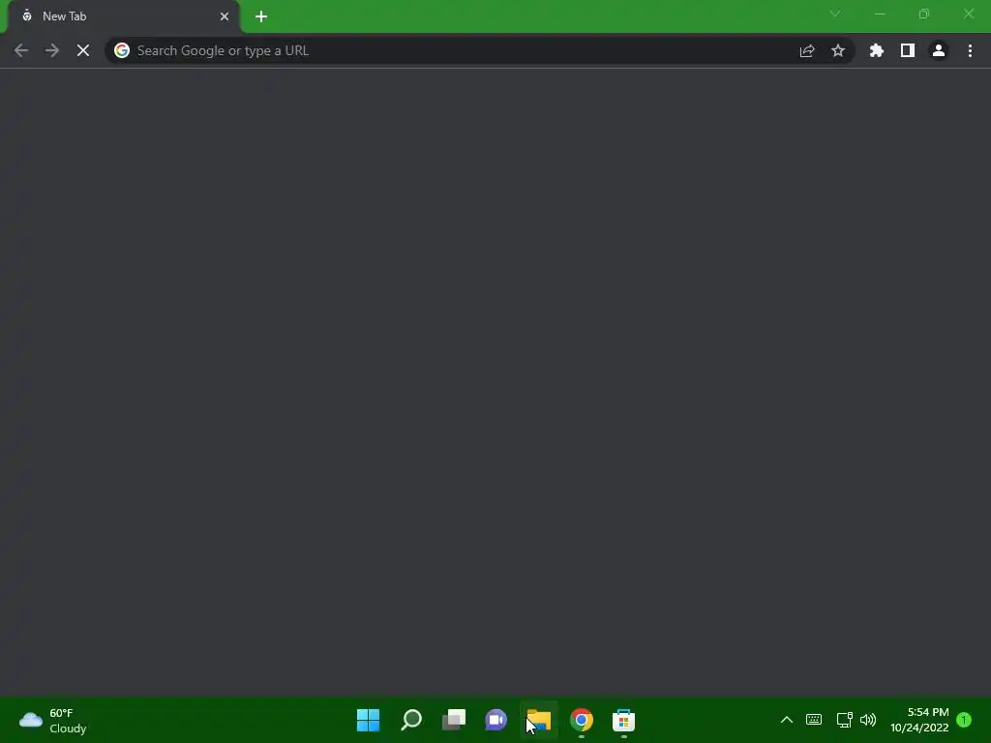Share this page icon
Image resolution: width=991 pixels, height=743 pixels.
[807, 50]
